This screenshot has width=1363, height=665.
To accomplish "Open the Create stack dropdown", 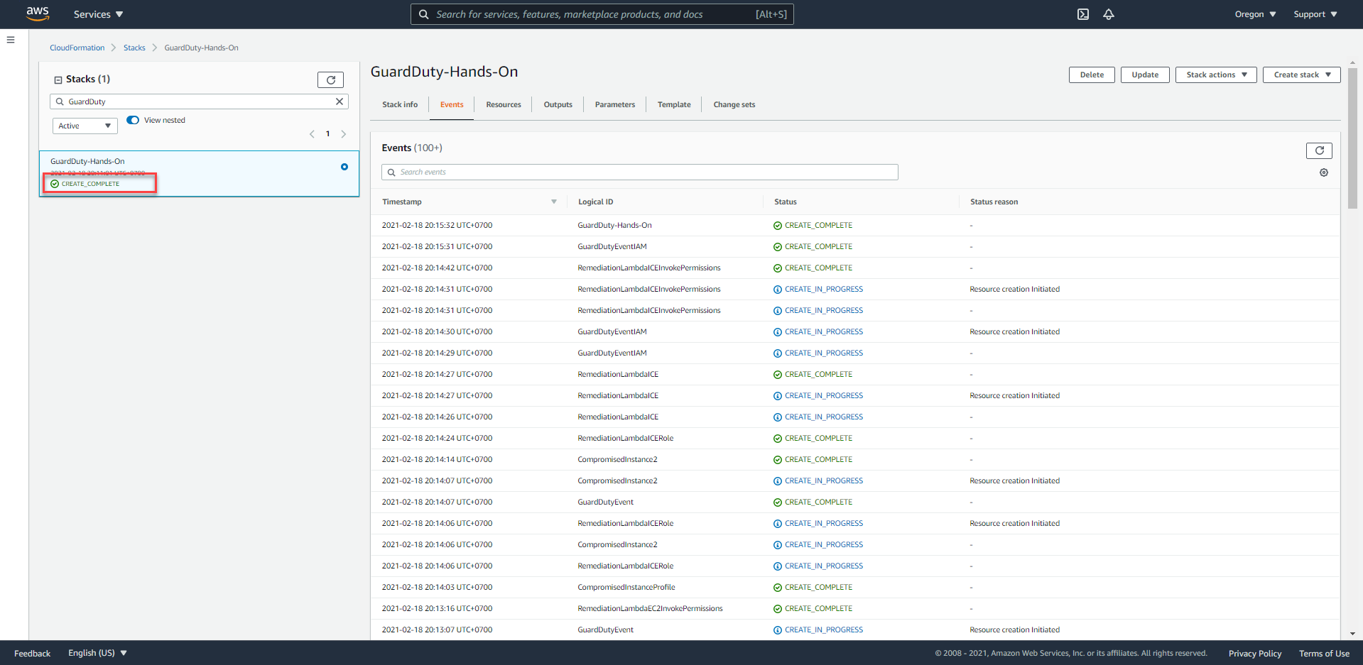I will (x=1301, y=75).
